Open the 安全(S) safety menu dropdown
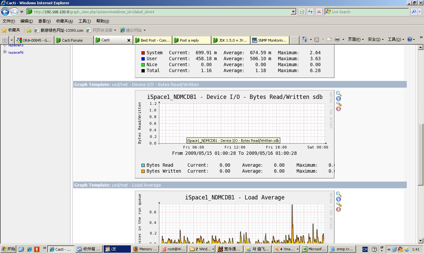 pyautogui.click(x=375, y=39)
